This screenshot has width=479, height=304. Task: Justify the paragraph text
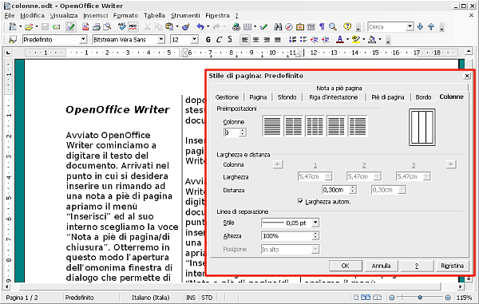277,39
